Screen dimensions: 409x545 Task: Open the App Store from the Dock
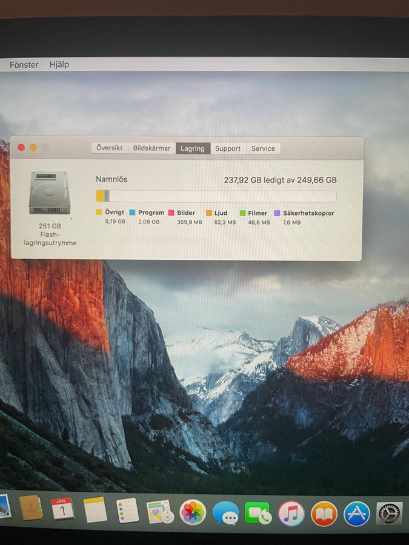[357, 514]
